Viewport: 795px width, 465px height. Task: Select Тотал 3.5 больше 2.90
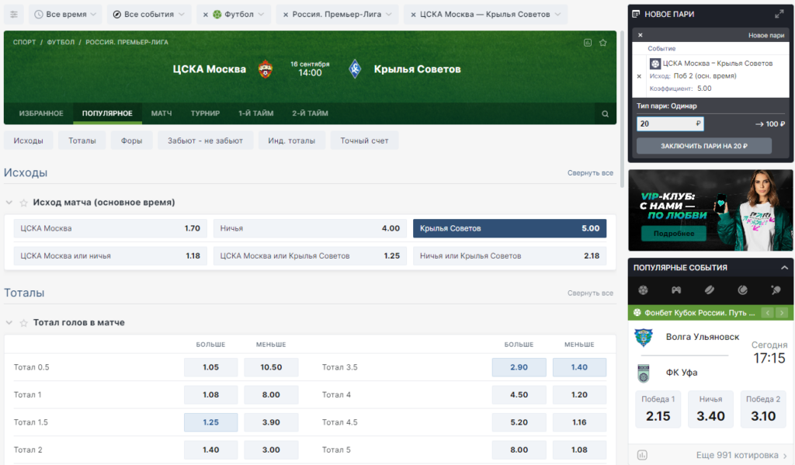tap(519, 367)
